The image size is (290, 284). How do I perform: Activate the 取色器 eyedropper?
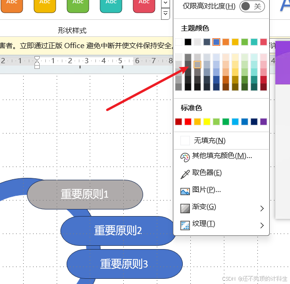coord(221,174)
